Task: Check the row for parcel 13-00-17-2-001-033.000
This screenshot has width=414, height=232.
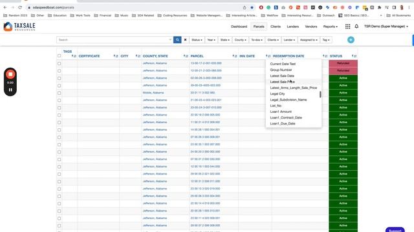Action: coord(59,63)
